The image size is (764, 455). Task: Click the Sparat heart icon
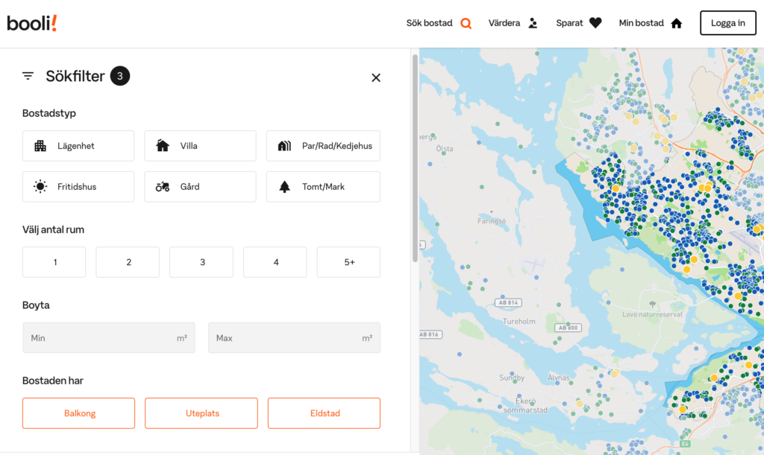595,23
